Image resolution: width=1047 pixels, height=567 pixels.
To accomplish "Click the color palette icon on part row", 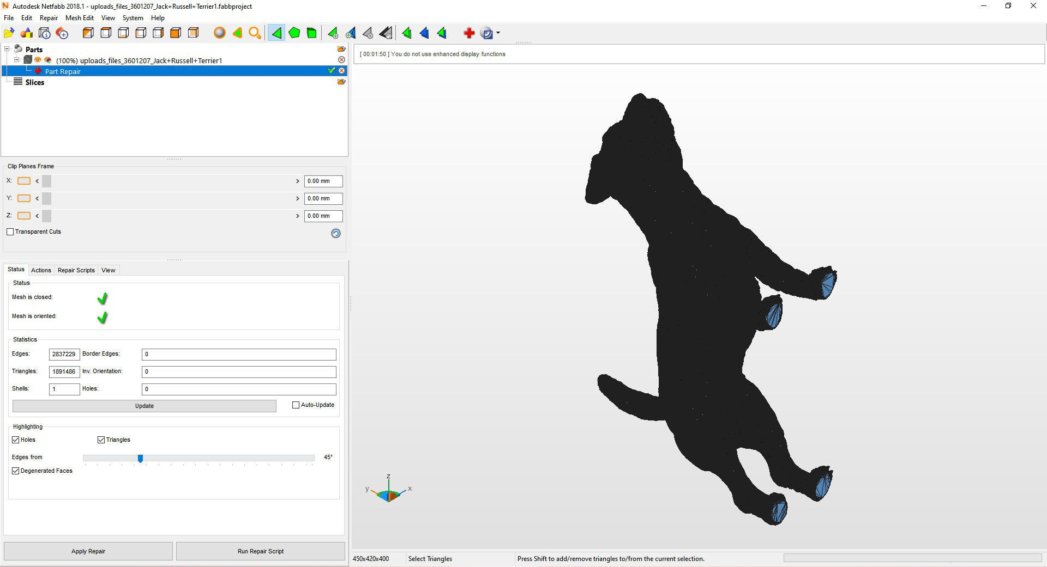I will pos(48,60).
